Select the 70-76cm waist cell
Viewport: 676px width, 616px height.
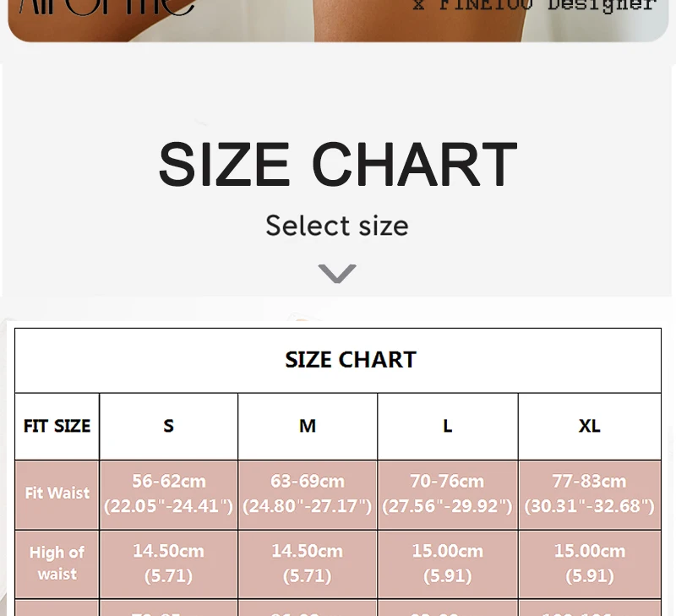coord(447,493)
